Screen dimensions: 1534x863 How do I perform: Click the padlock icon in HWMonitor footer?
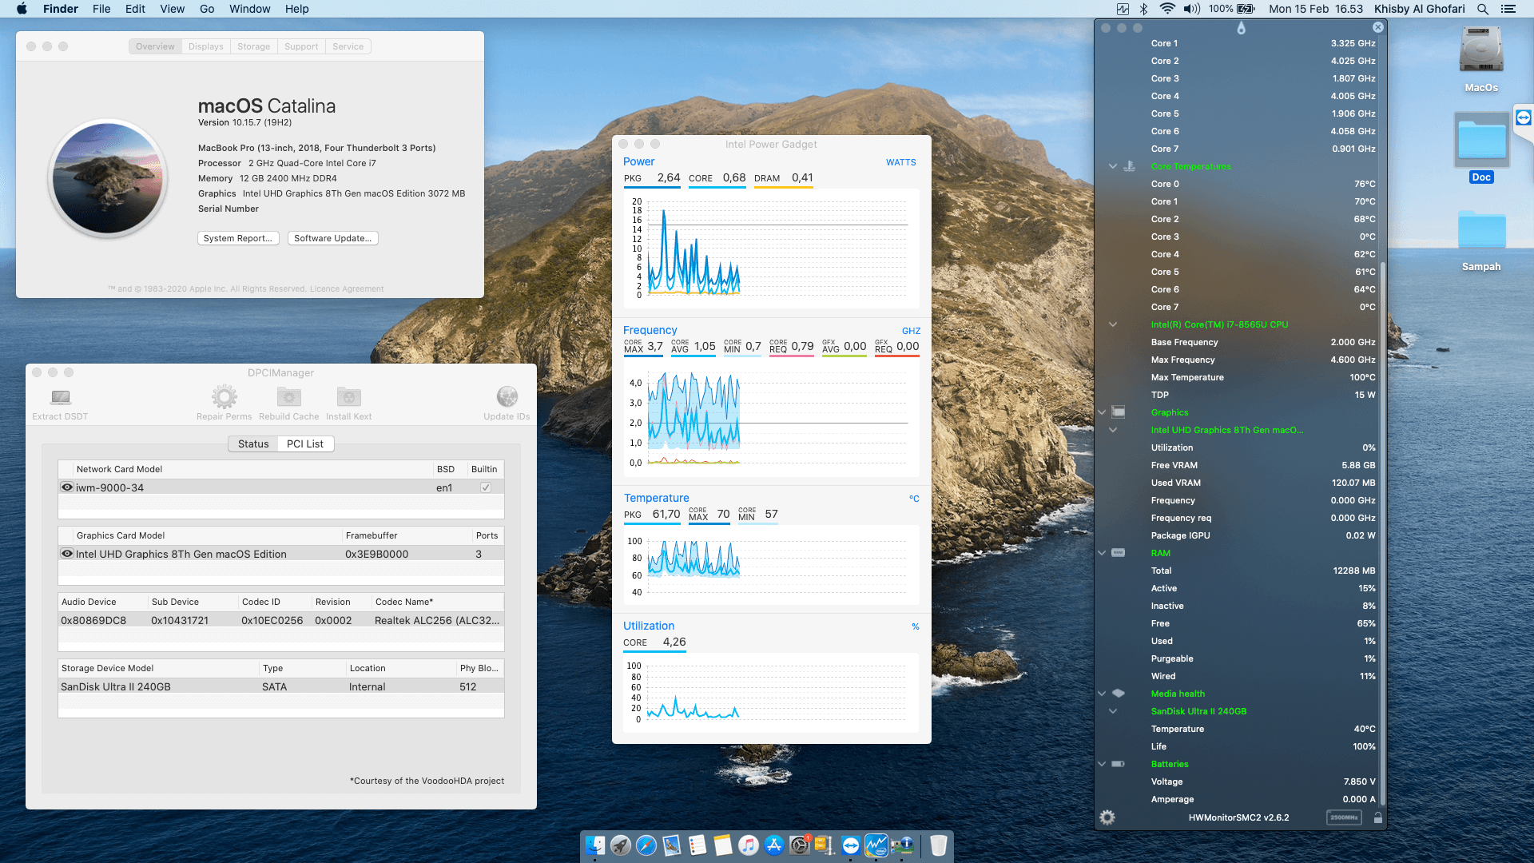[1378, 817]
